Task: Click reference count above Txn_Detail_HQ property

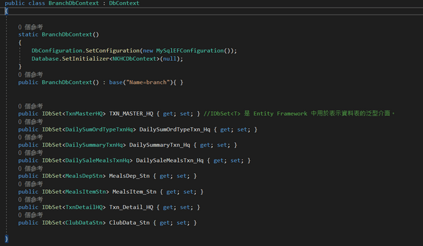Action: 30,200
